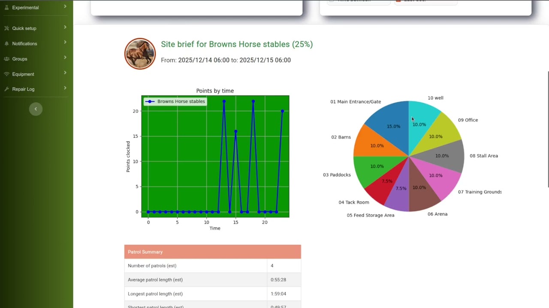The image size is (549, 308).
Task: Click the Quick setup tools icon
Action: pos(6,28)
